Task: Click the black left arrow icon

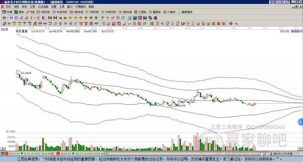Action: [x=60, y=18]
